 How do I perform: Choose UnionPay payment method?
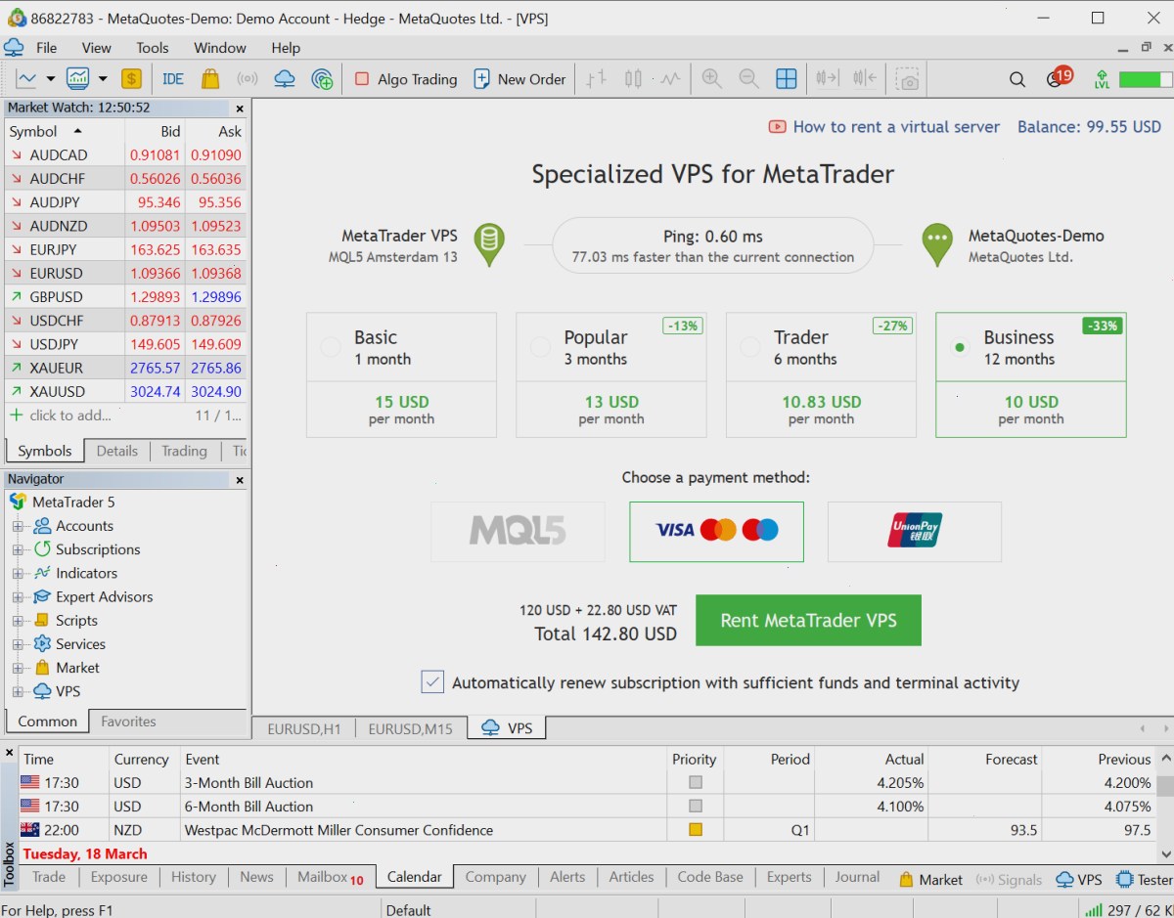[x=915, y=531]
